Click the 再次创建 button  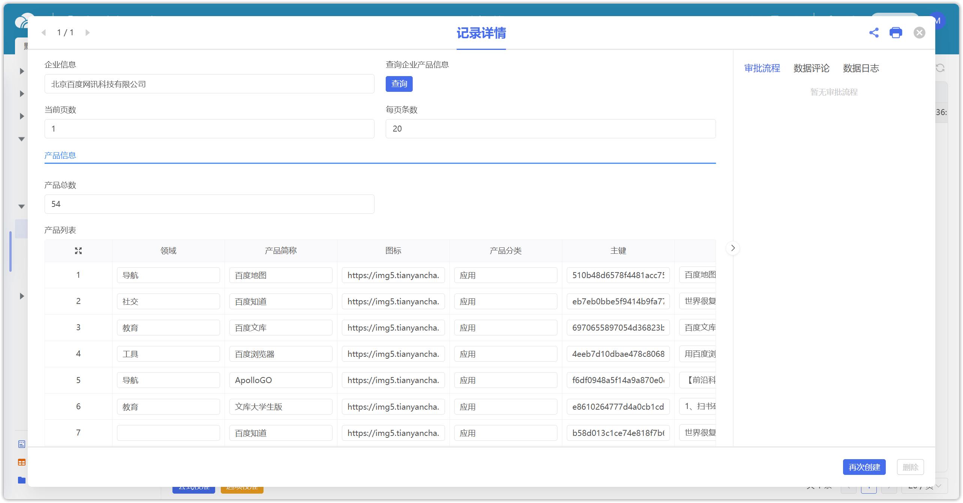(x=864, y=467)
